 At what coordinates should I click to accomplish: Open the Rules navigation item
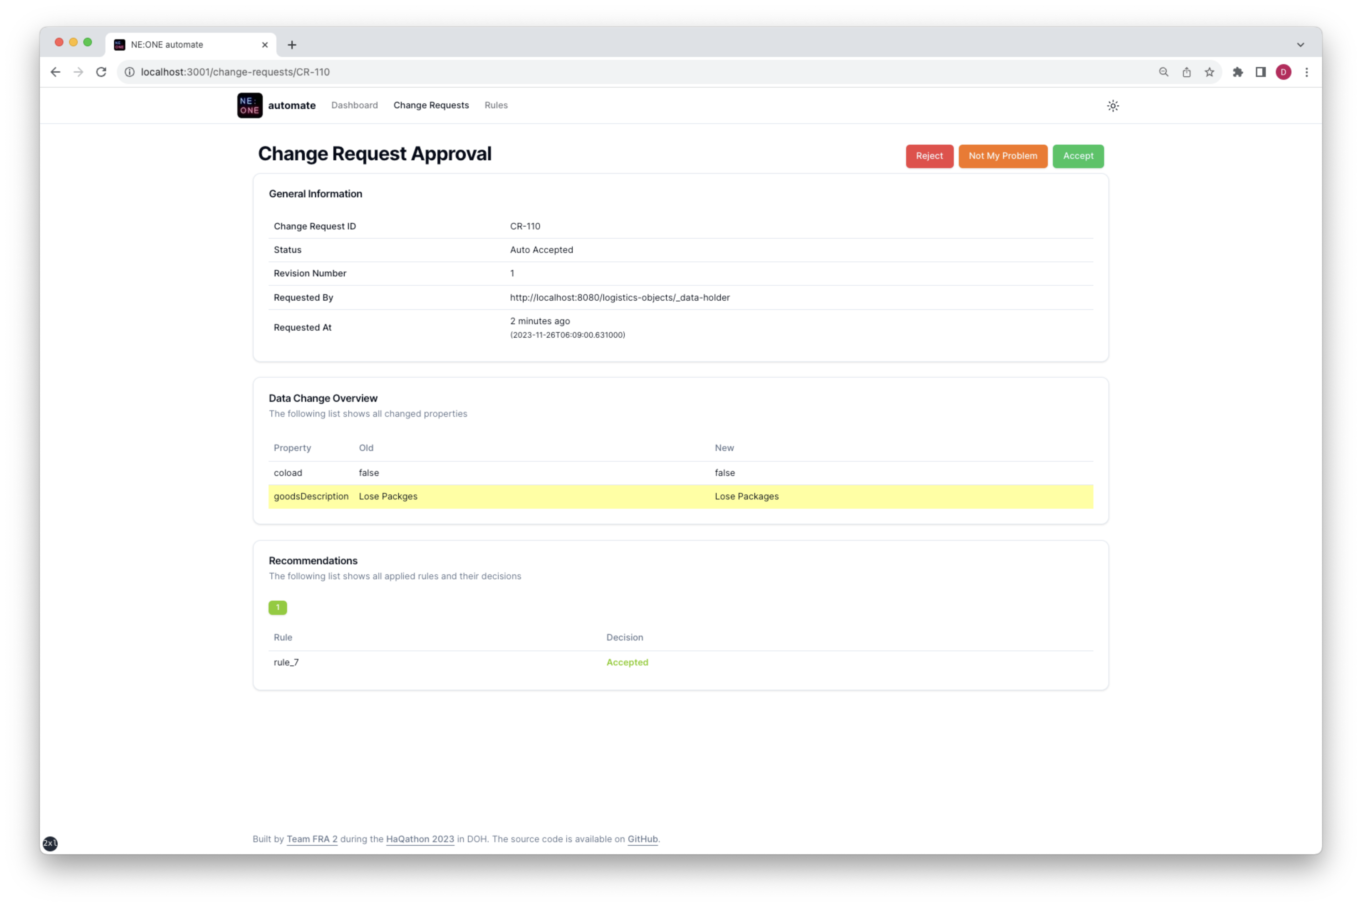click(496, 105)
